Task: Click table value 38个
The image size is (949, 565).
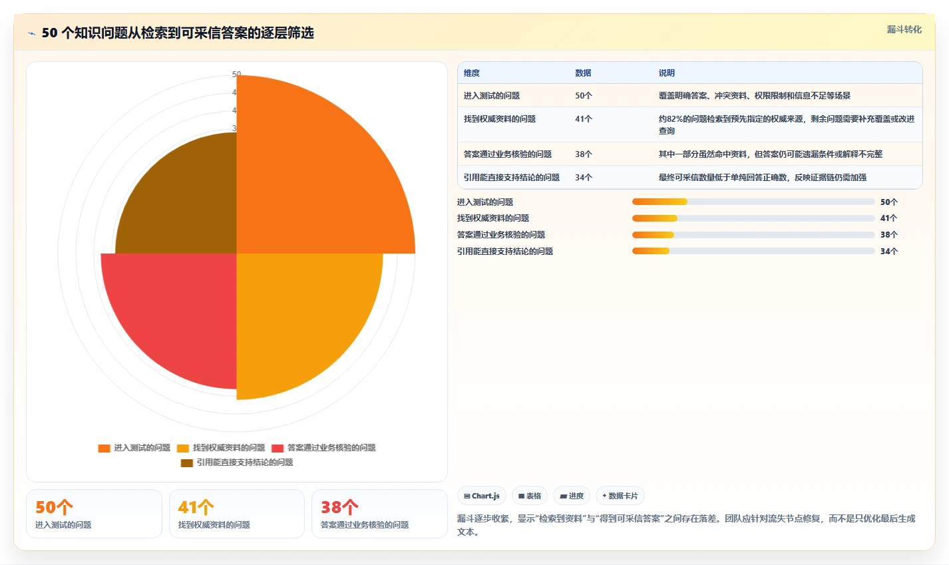Action: [584, 154]
